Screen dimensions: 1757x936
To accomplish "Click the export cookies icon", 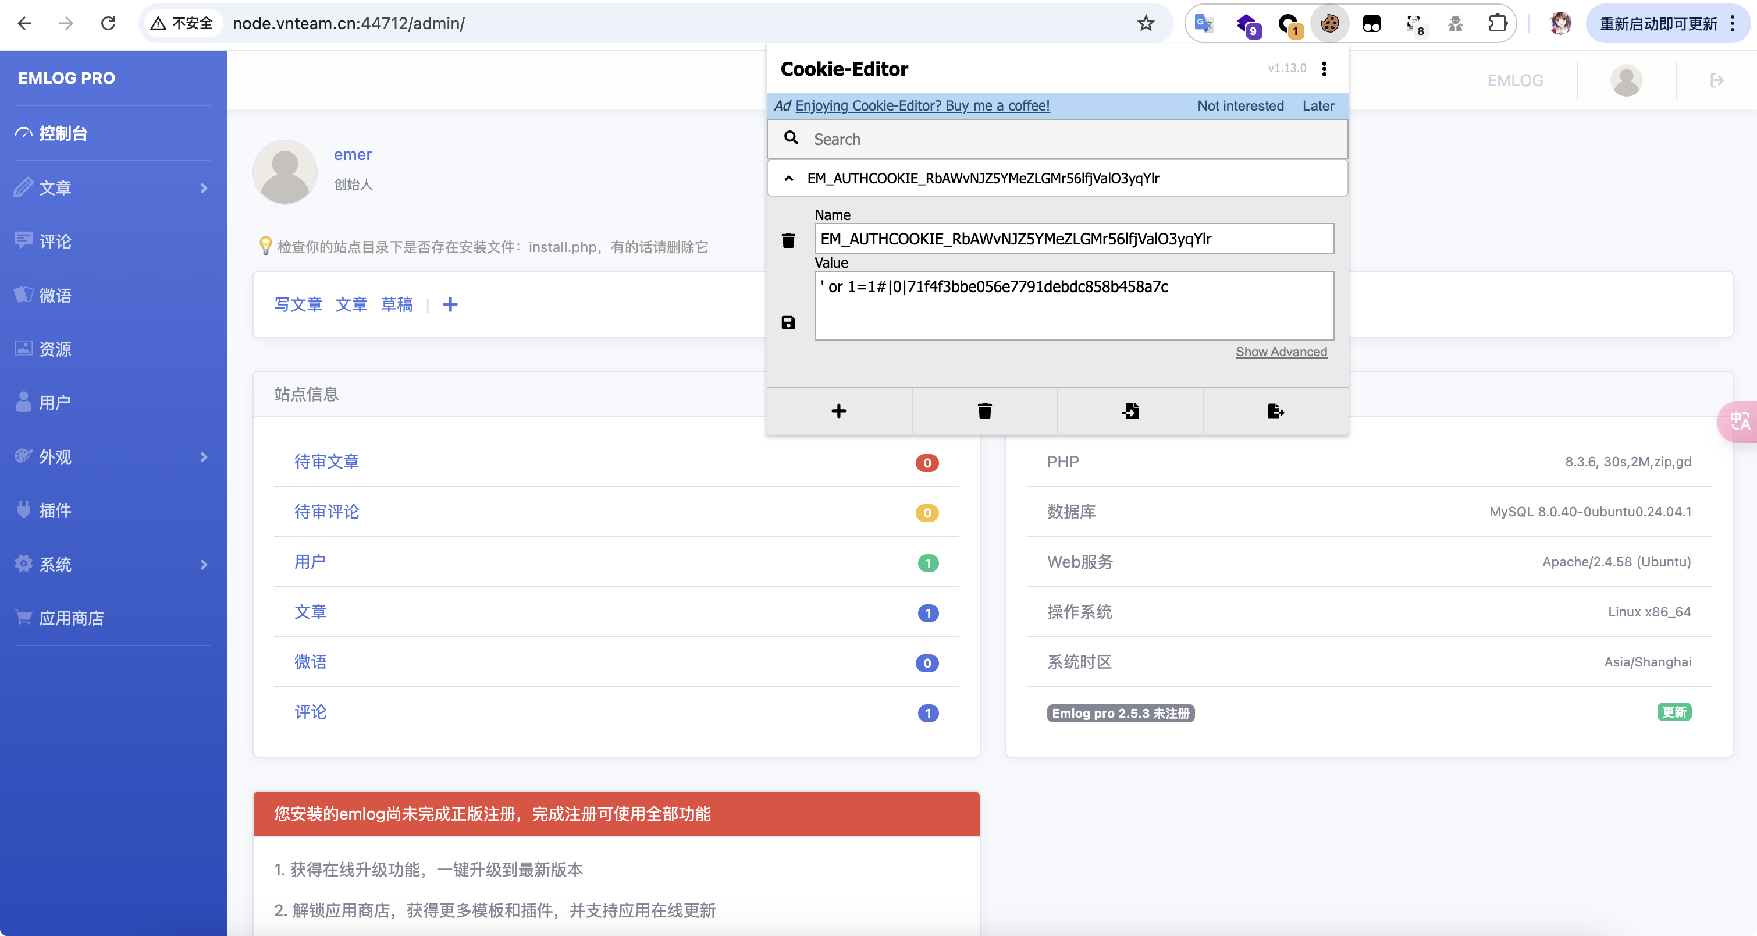I will click(x=1275, y=411).
